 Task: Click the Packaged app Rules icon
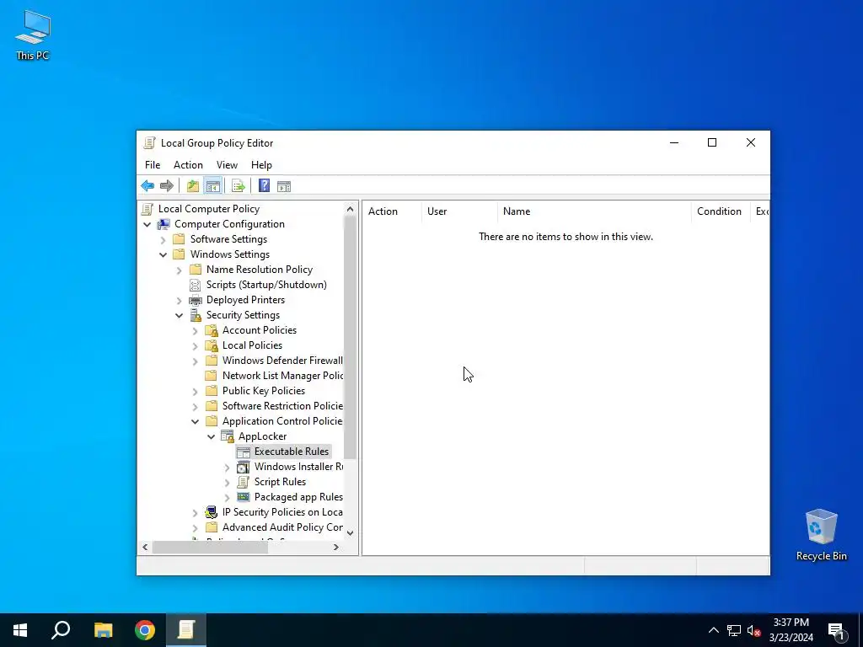(x=244, y=497)
